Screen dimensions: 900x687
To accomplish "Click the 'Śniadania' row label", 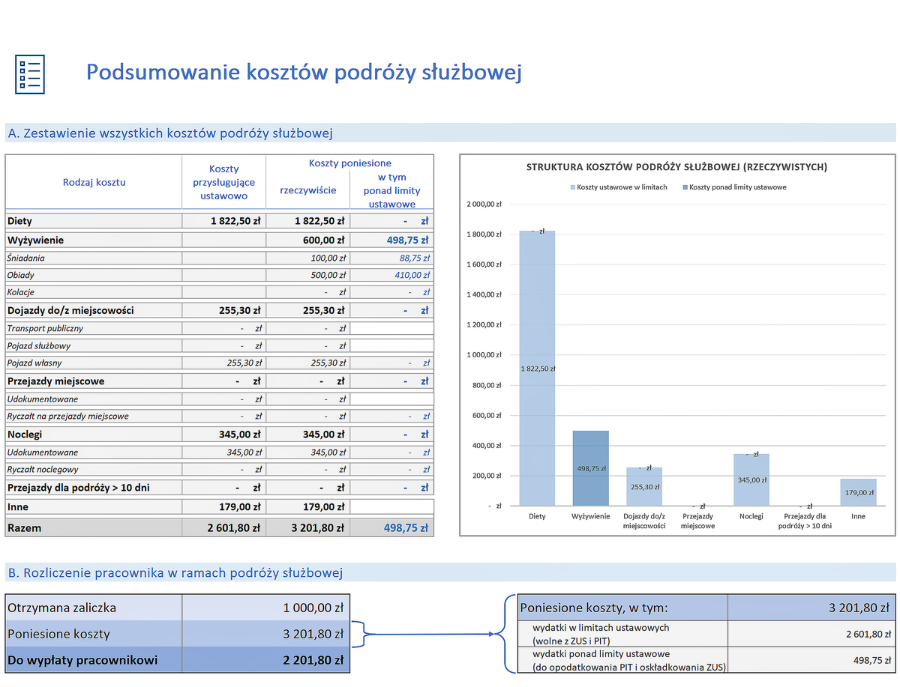I will (25, 258).
